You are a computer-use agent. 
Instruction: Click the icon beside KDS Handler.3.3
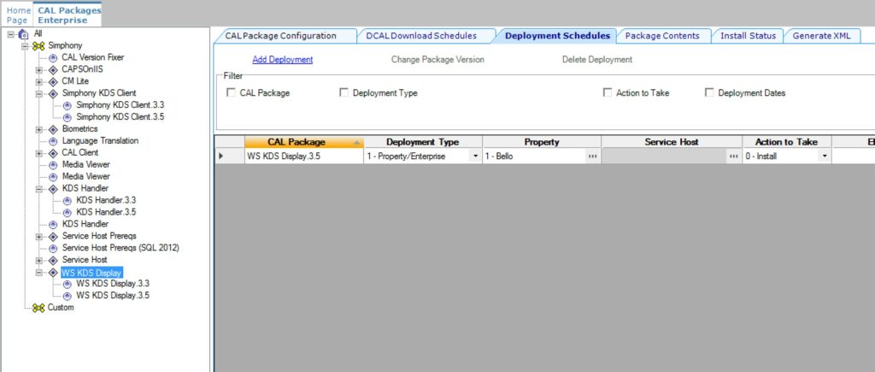coord(67,200)
